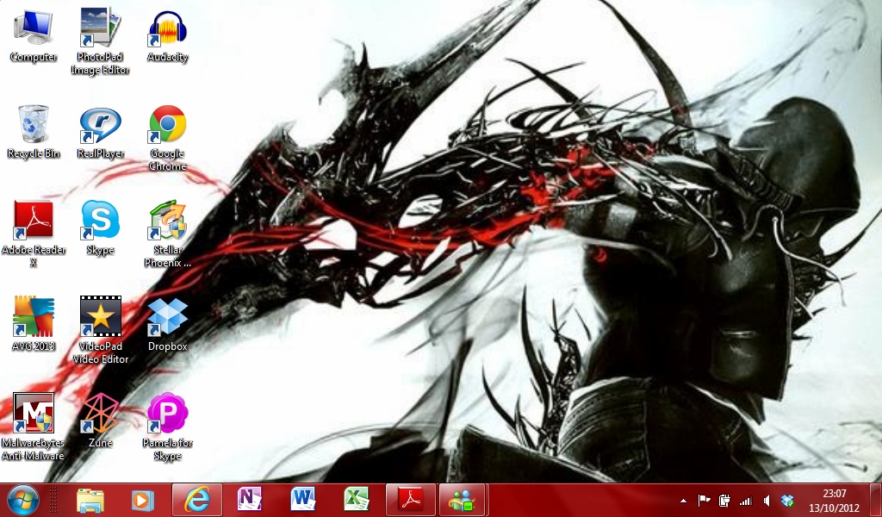The width and height of the screenshot is (882, 517).
Task: Select the Google Chrome desktop shortcut
Action: (x=167, y=139)
